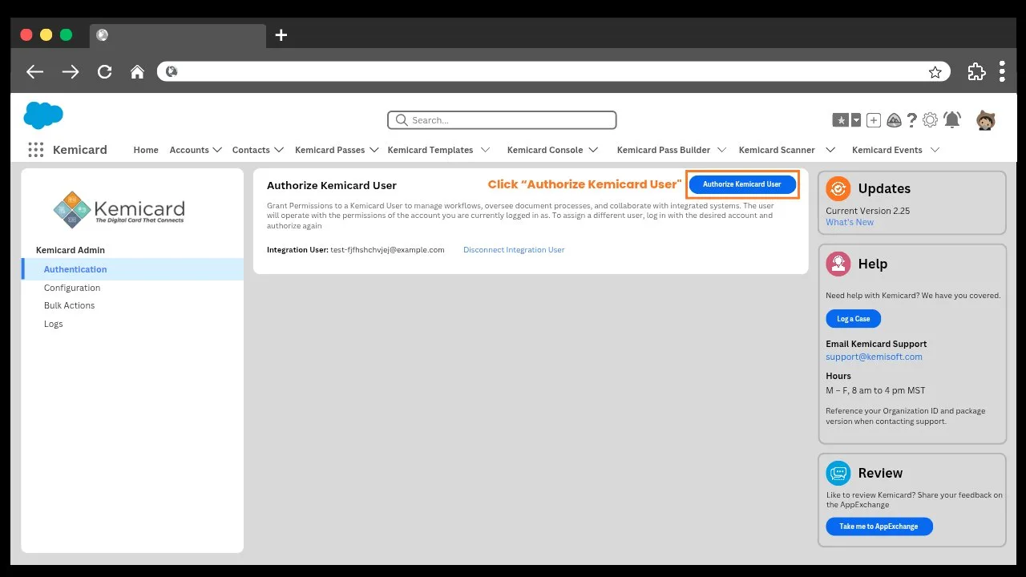Open the What's New link
Image resolution: width=1026 pixels, height=577 pixels.
(850, 222)
